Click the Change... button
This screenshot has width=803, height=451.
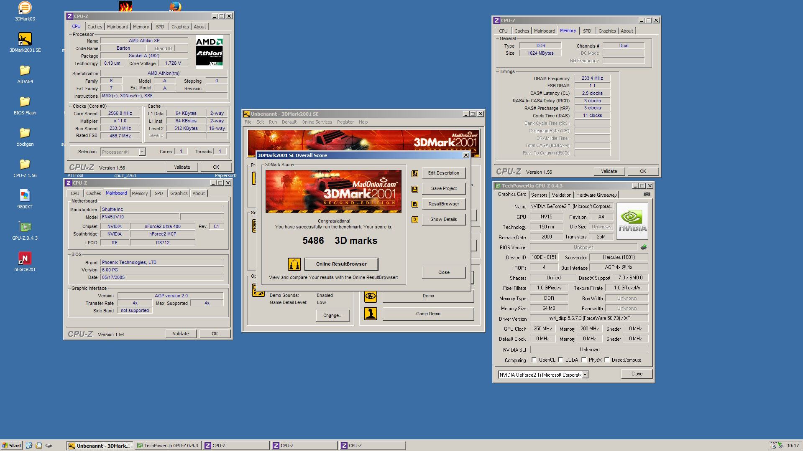click(x=333, y=316)
